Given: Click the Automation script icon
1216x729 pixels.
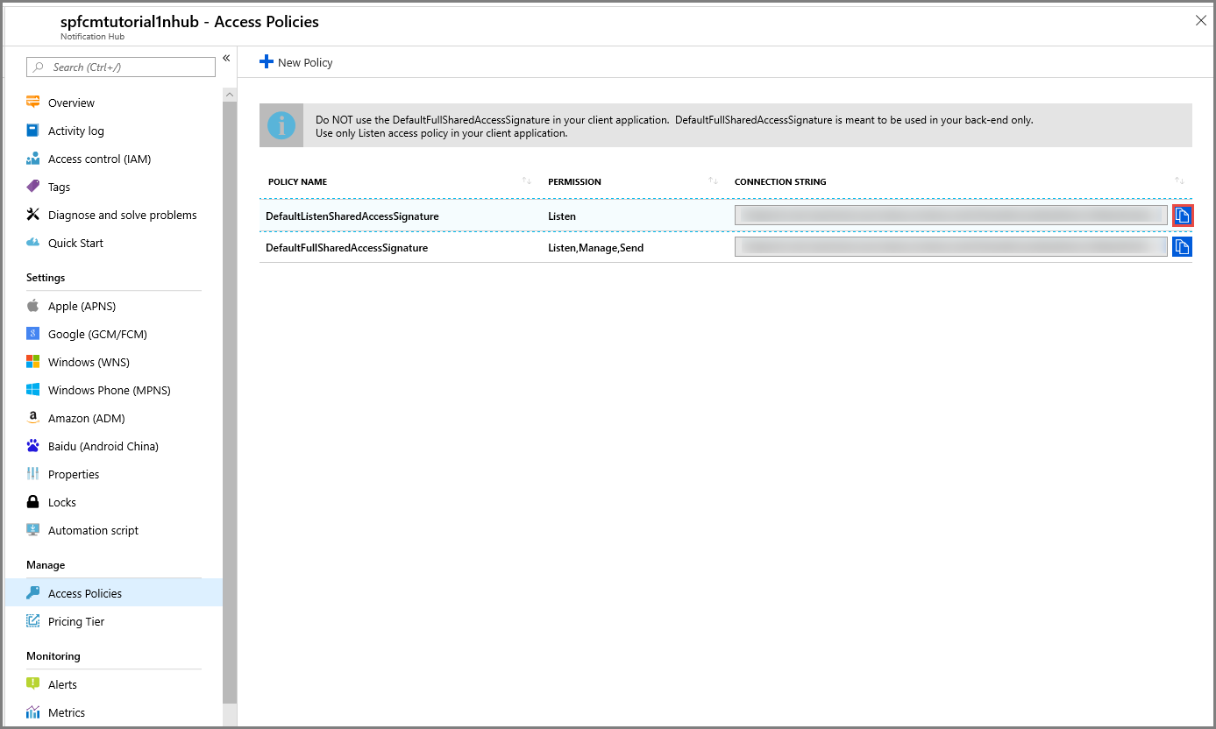Looking at the screenshot, I should tap(33, 530).
